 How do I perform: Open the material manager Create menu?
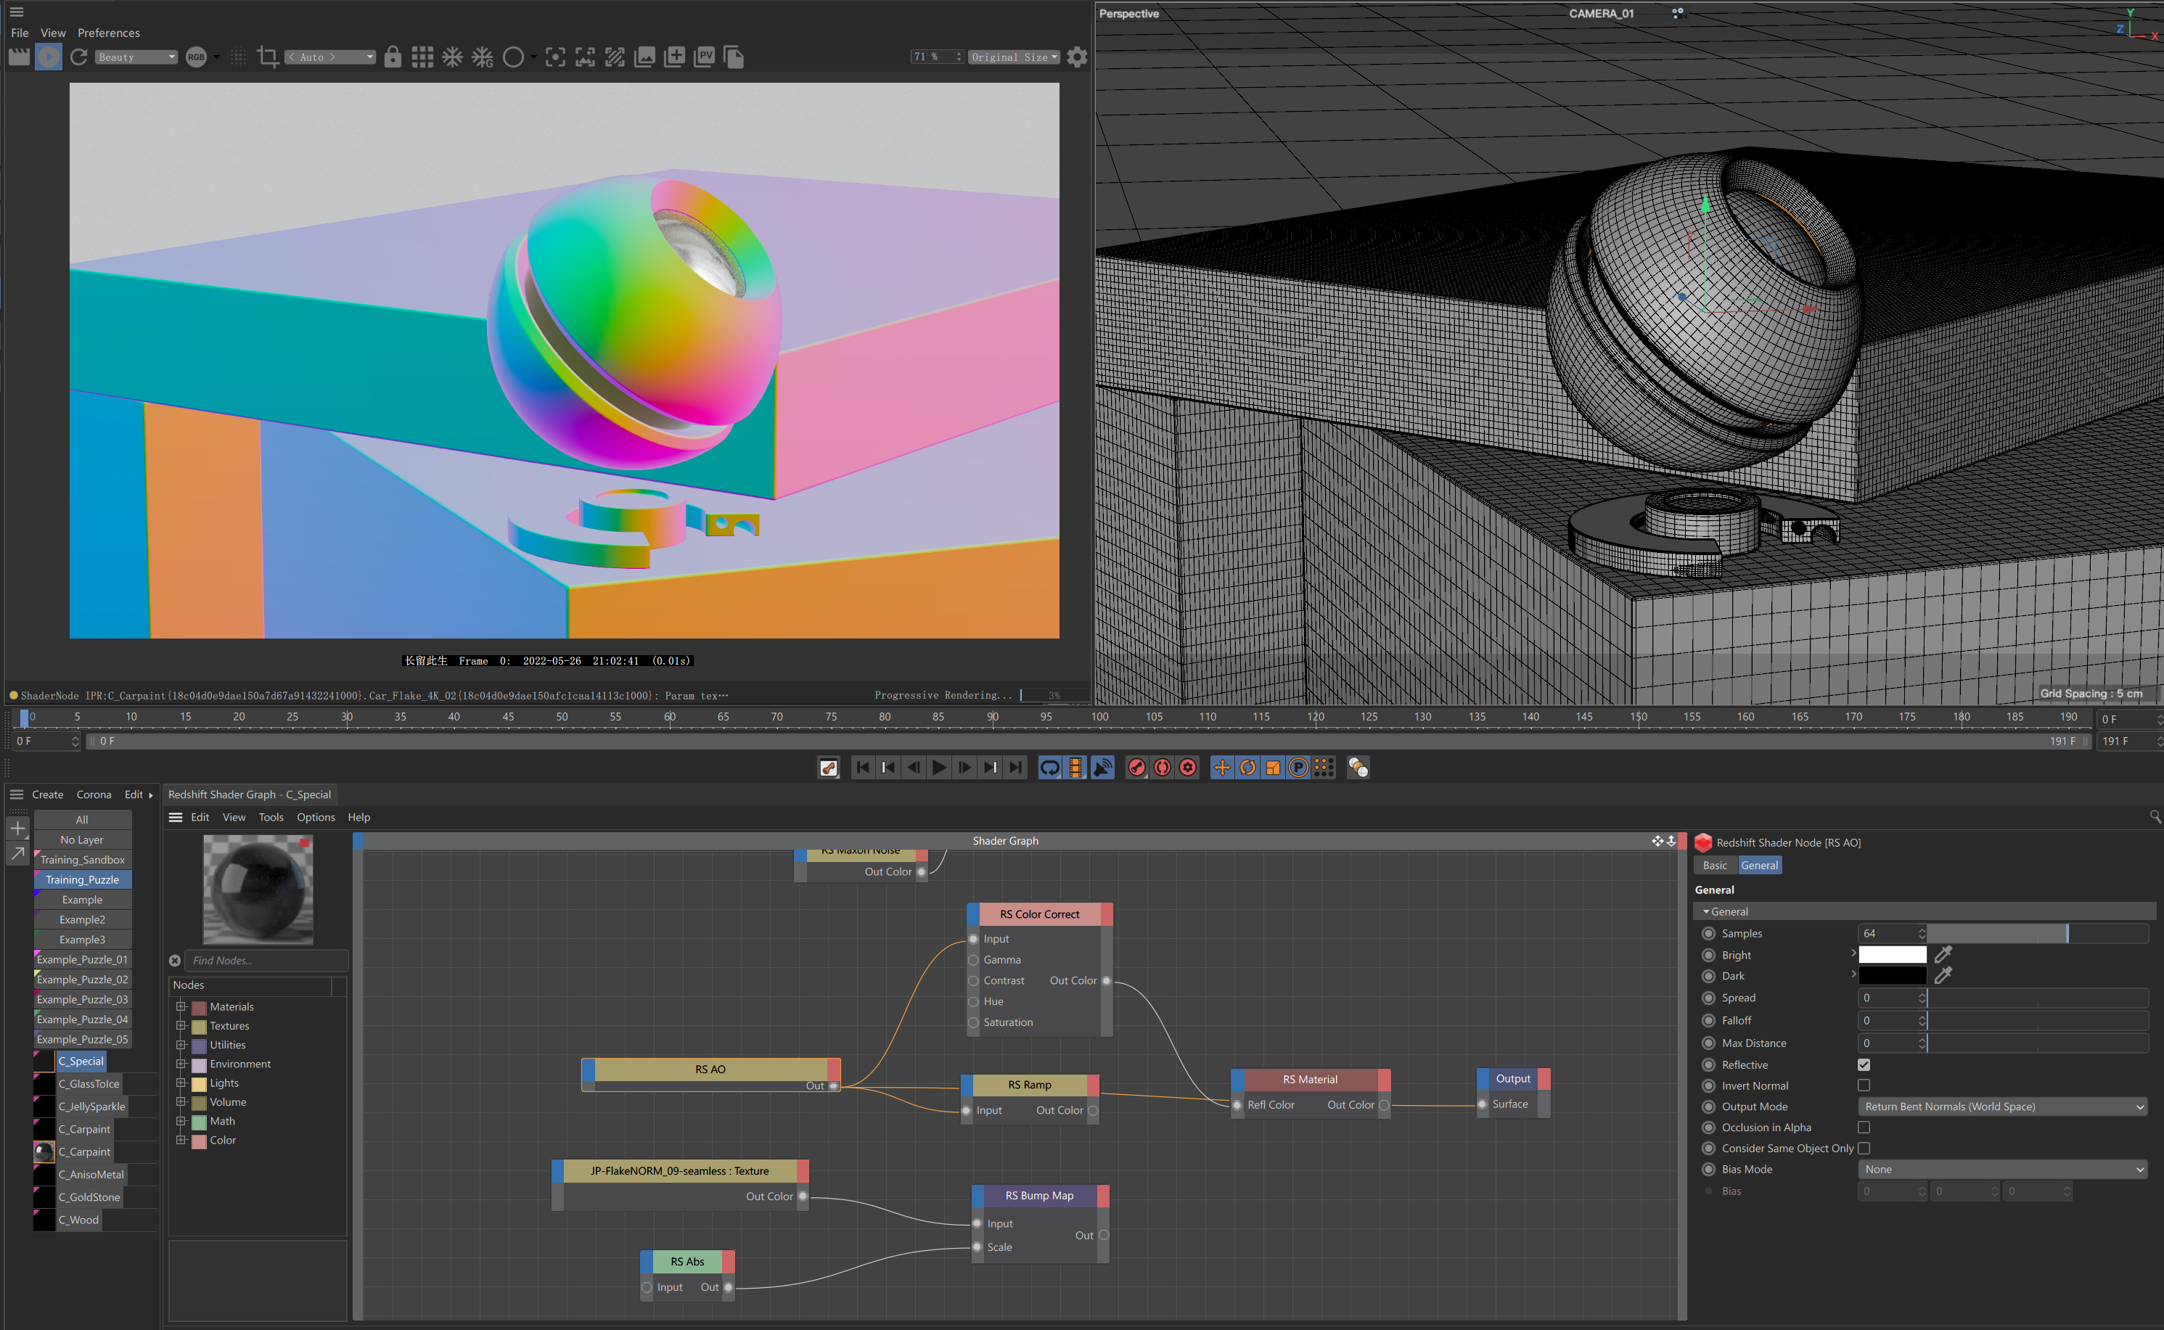(x=47, y=795)
